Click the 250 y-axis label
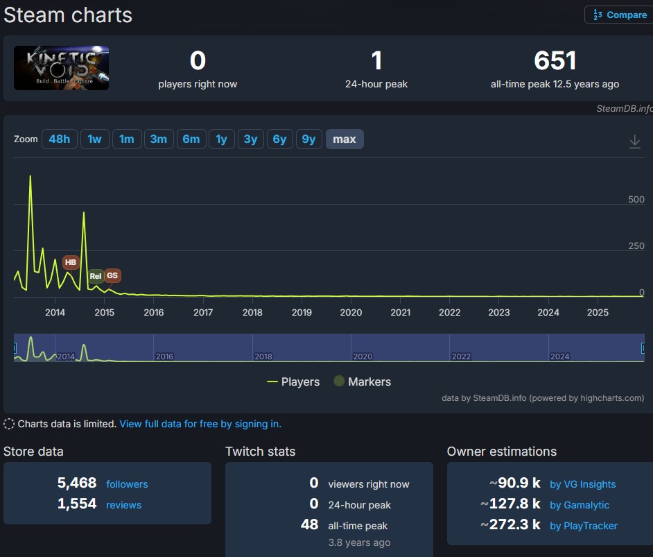This screenshot has width=653, height=557. [x=636, y=246]
